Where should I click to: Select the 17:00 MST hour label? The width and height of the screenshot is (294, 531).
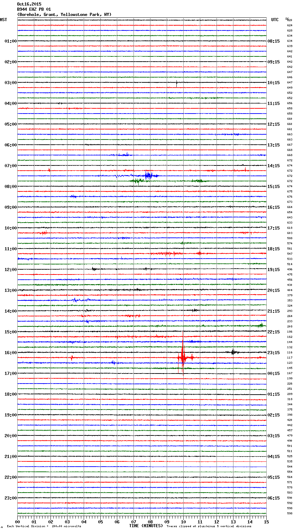(10, 373)
